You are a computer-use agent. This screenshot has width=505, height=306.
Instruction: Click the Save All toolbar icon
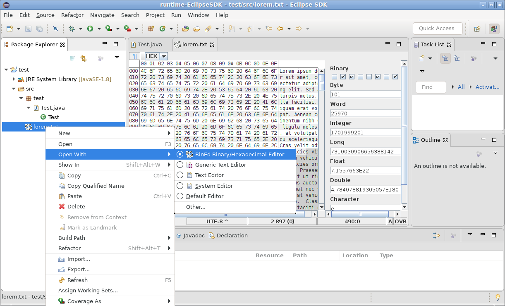tap(39, 29)
